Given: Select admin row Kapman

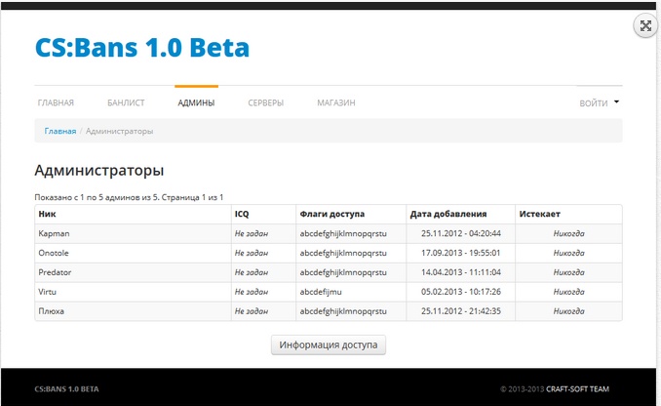Looking at the screenshot, I should [x=329, y=233].
